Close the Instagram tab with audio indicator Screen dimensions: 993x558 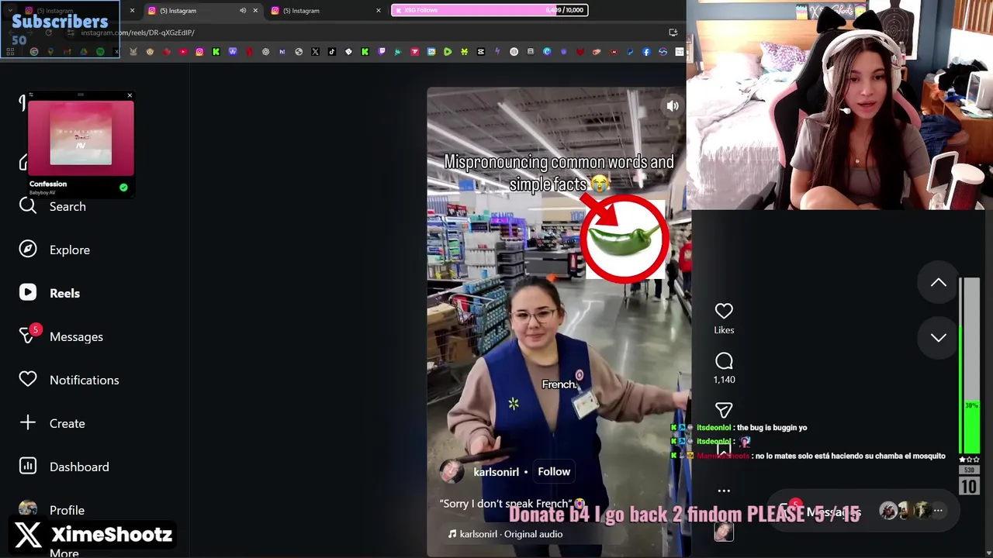[255, 11]
